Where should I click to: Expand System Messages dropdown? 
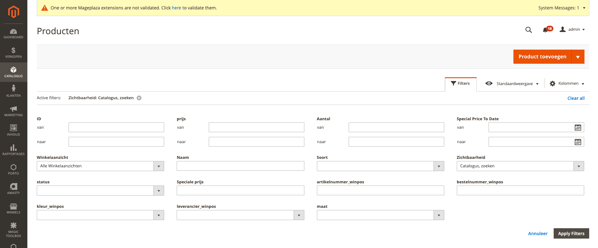562,8
